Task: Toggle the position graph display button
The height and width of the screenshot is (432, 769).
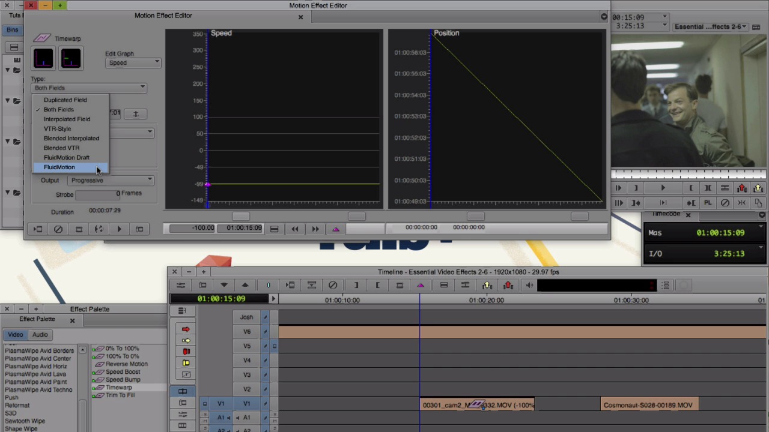Action: 70,58
